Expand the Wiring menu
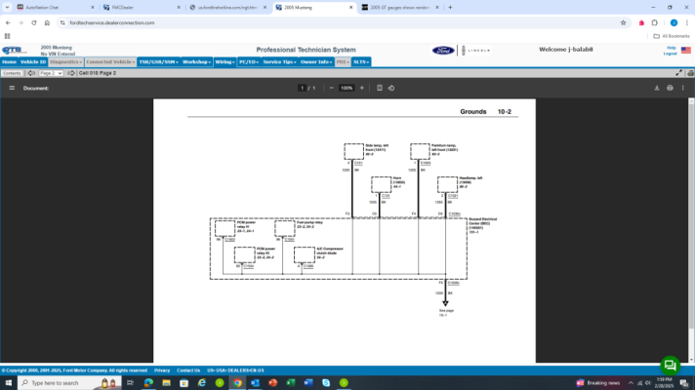The height and width of the screenshot is (390, 695). click(x=225, y=62)
